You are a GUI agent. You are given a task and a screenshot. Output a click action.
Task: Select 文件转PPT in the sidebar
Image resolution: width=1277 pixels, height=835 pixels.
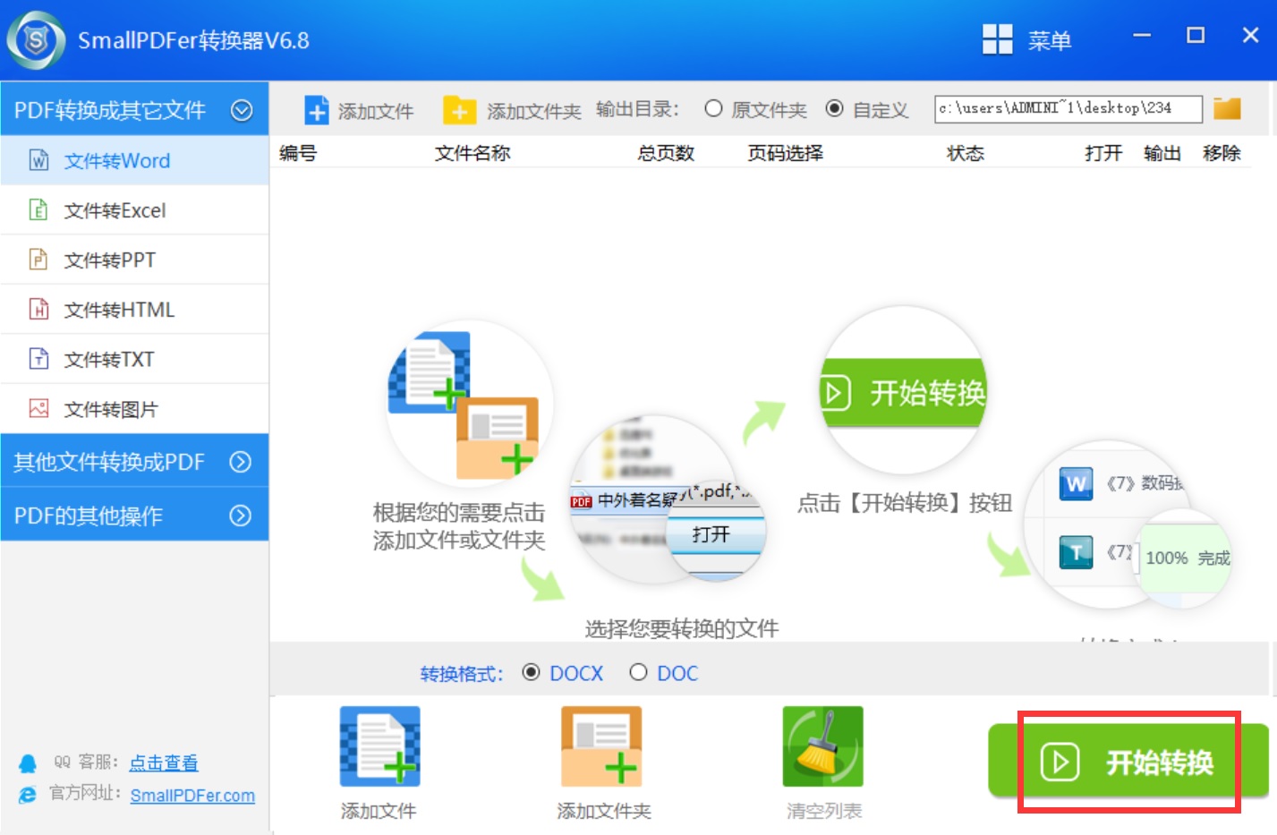coord(134,260)
